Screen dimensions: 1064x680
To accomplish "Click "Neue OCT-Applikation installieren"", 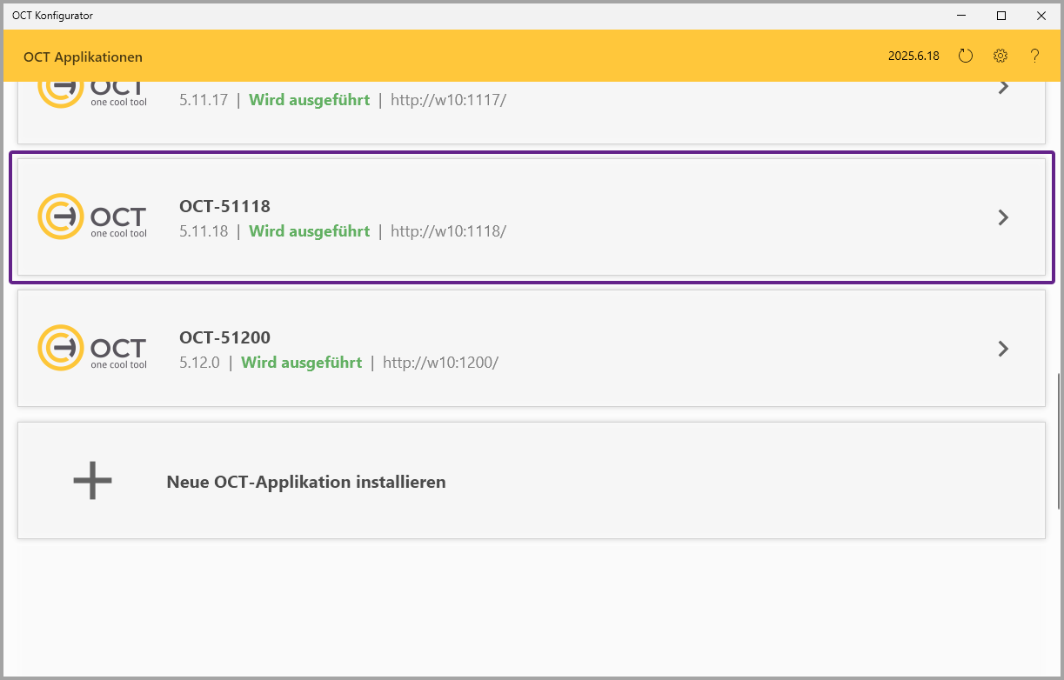I will point(306,482).
